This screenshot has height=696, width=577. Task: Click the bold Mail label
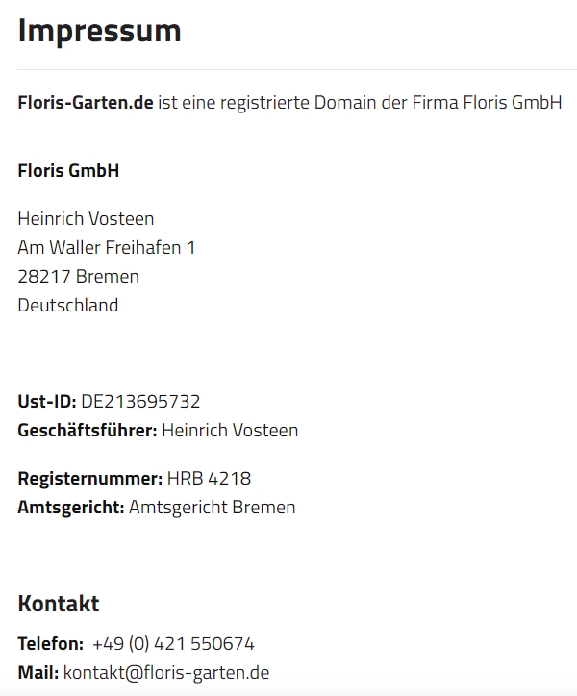tap(38, 673)
